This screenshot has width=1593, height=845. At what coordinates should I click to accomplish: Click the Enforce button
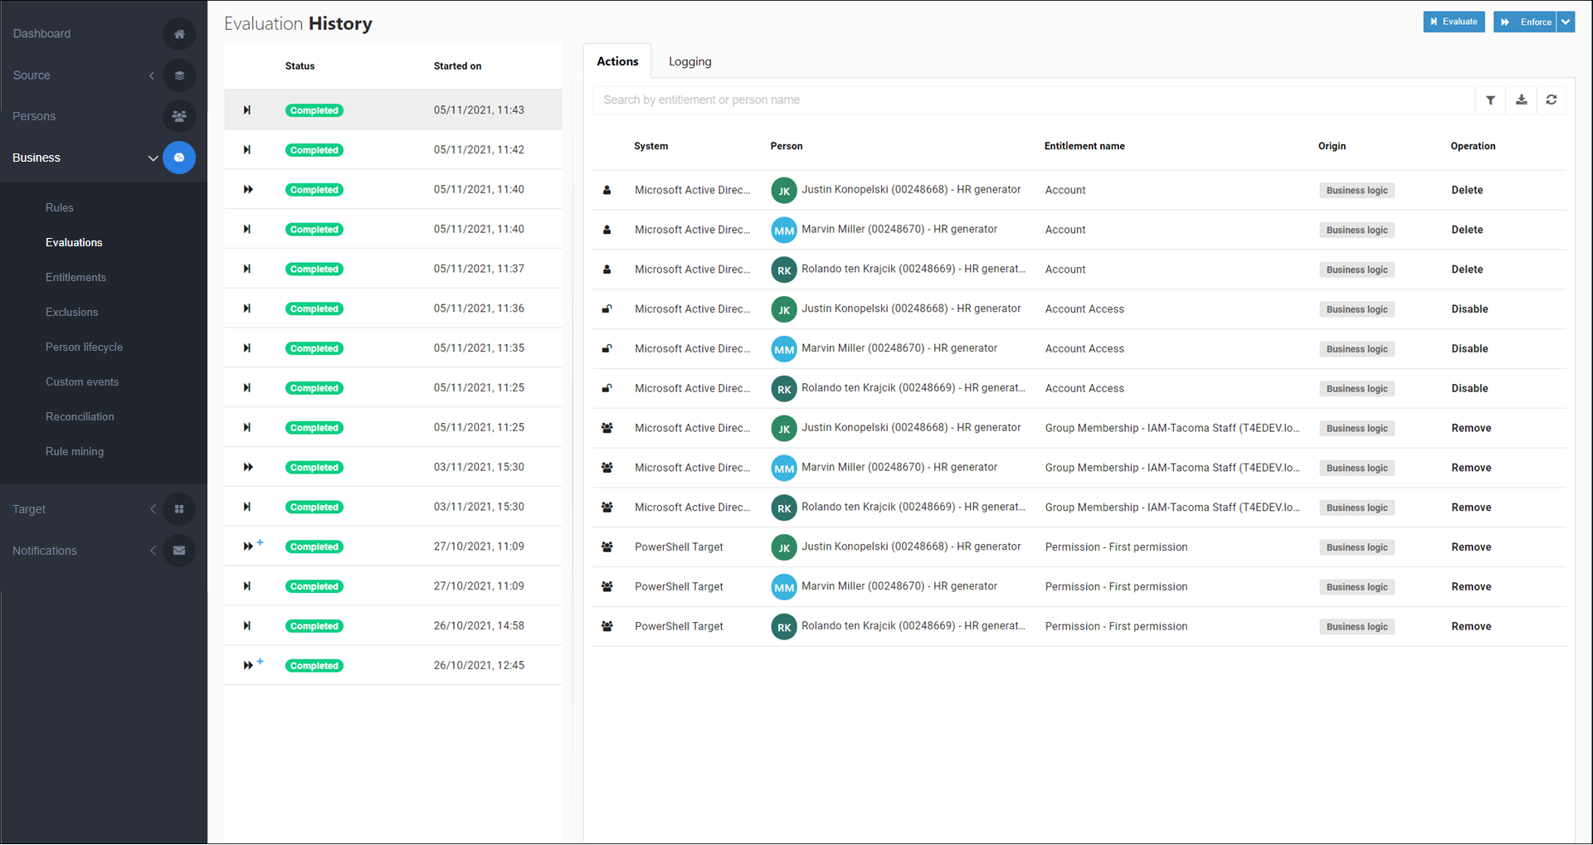coord(1525,22)
